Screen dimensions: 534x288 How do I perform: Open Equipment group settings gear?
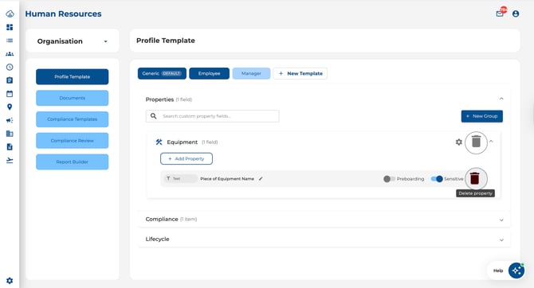[459, 142]
